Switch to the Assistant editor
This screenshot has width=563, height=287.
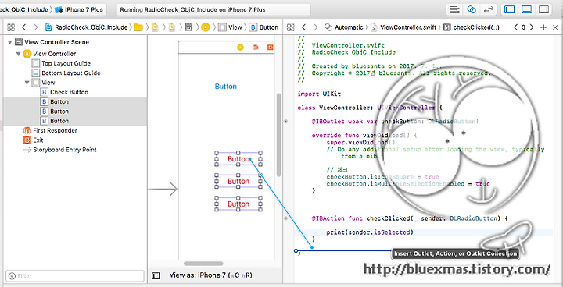click(472, 9)
